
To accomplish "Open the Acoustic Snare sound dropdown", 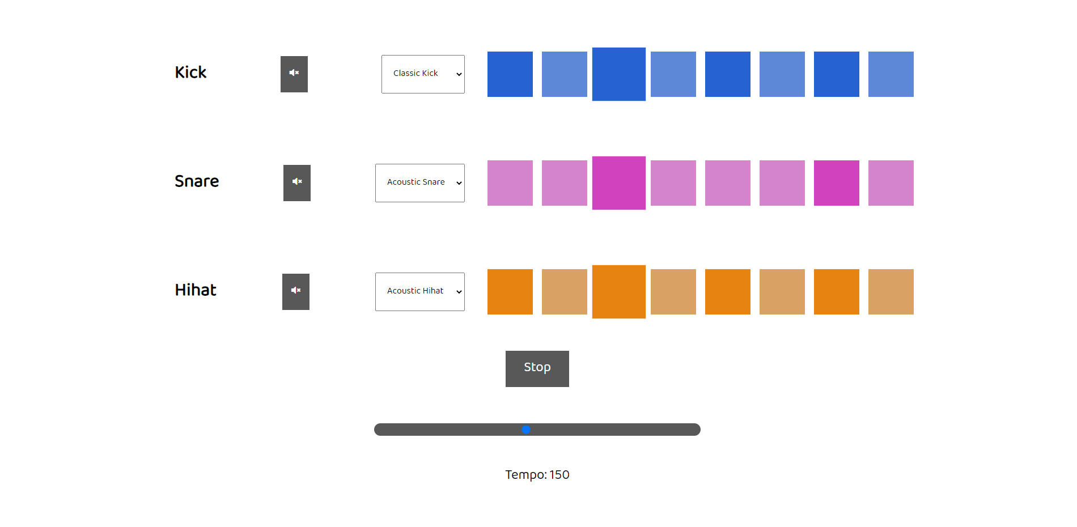I will pos(420,183).
